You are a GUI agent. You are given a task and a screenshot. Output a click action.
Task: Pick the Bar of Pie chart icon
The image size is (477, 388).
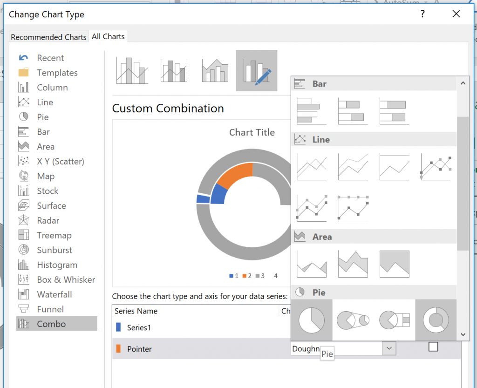pos(394,320)
